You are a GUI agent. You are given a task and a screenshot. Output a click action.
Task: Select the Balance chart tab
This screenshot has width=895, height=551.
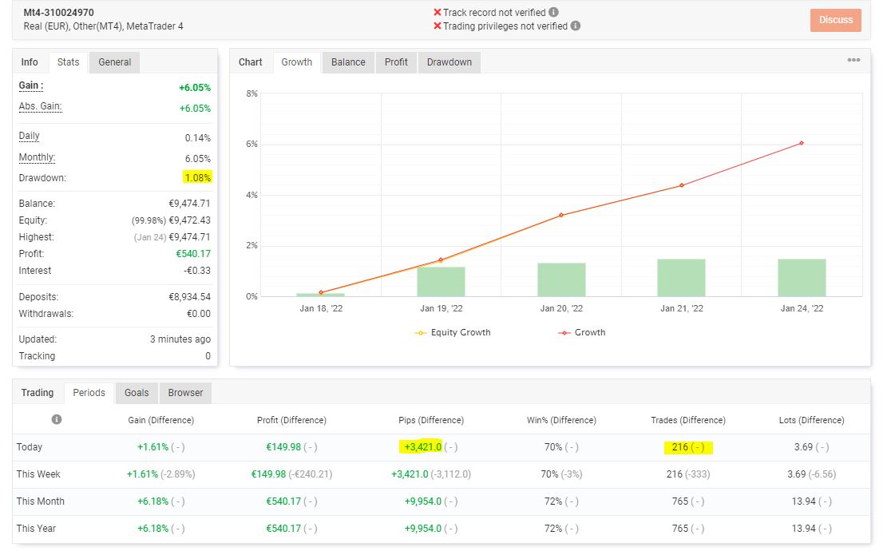pyautogui.click(x=348, y=62)
